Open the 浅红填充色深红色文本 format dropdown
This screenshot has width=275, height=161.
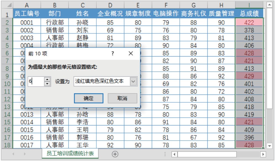pyautogui.click(x=133, y=81)
